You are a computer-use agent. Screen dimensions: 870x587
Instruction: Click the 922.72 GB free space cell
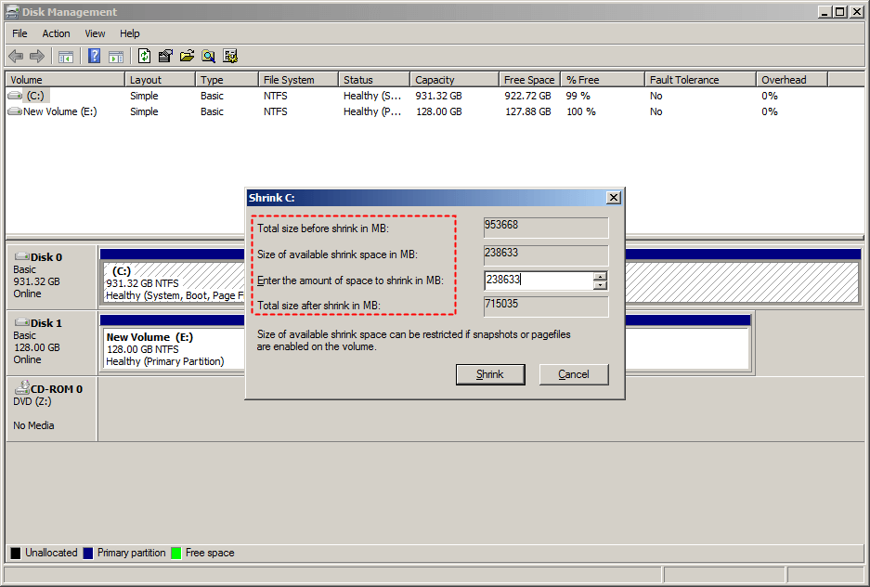527,96
